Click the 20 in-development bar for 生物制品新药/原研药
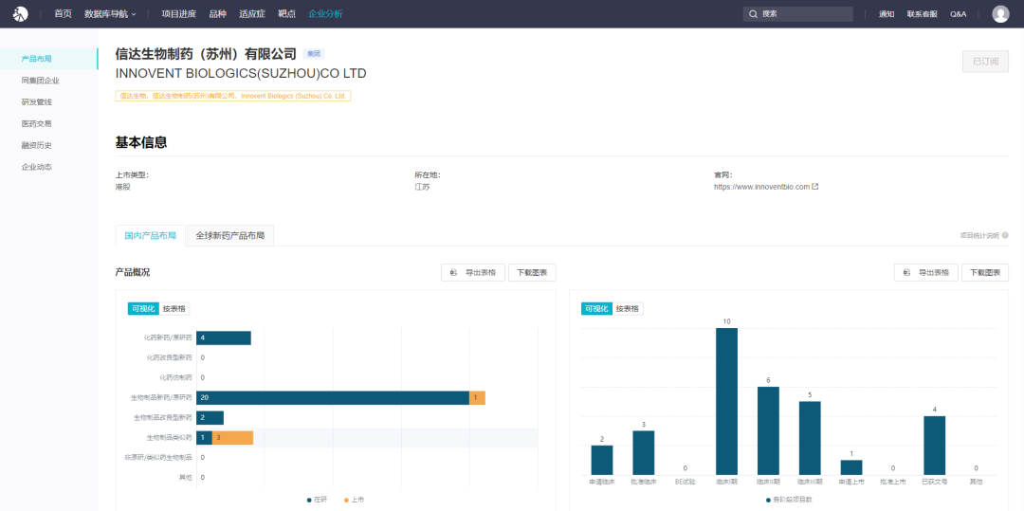Screen dimensions: 1024x511 [x=333, y=397]
